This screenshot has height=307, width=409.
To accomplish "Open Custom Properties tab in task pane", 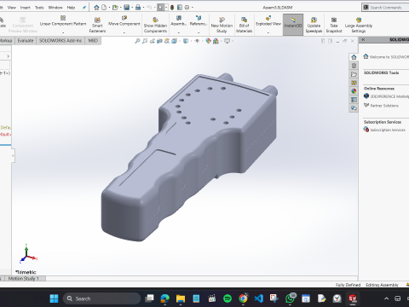I will (x=354, y=100).
